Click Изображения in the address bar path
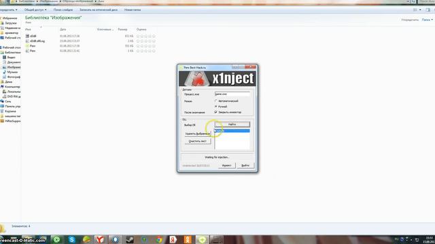Image resolution: width=435 pixels, height=244 pixels. pyautogui.click(x=49, y=1)
